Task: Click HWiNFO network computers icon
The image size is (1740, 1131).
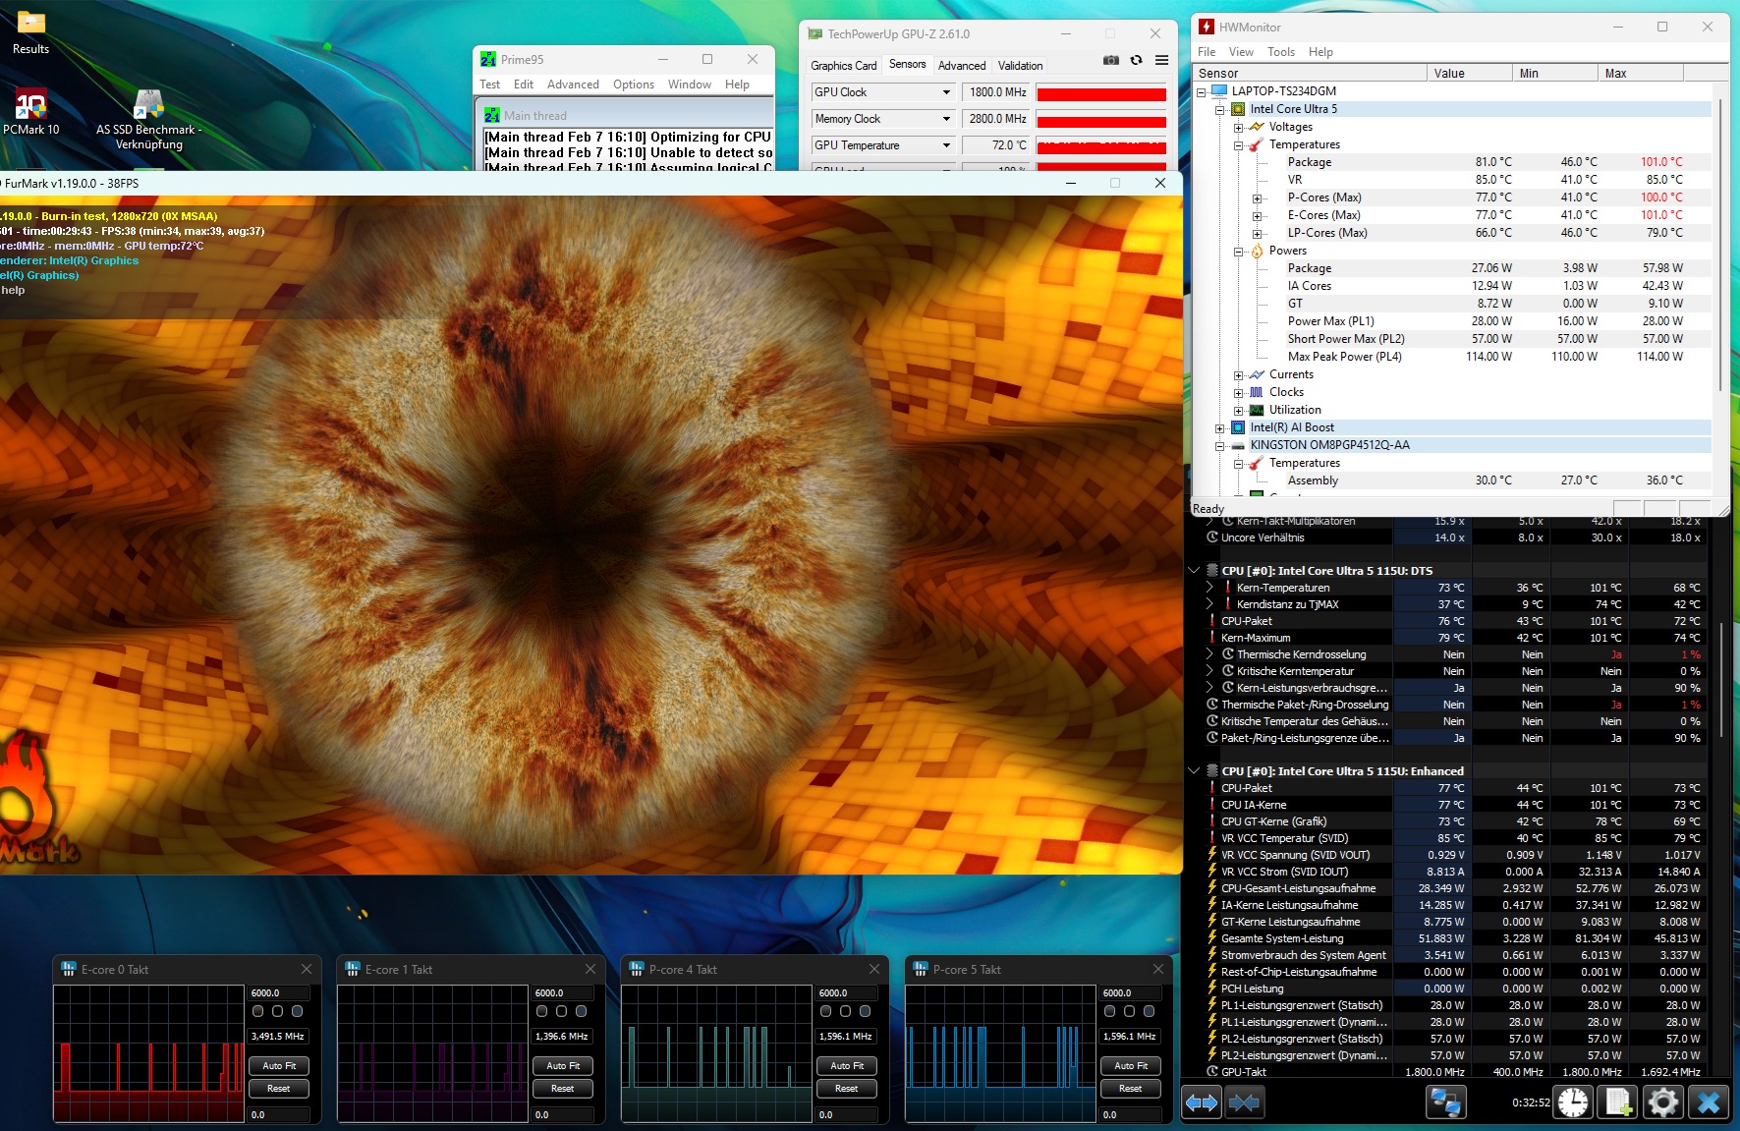Action: click(1445, 1103)
